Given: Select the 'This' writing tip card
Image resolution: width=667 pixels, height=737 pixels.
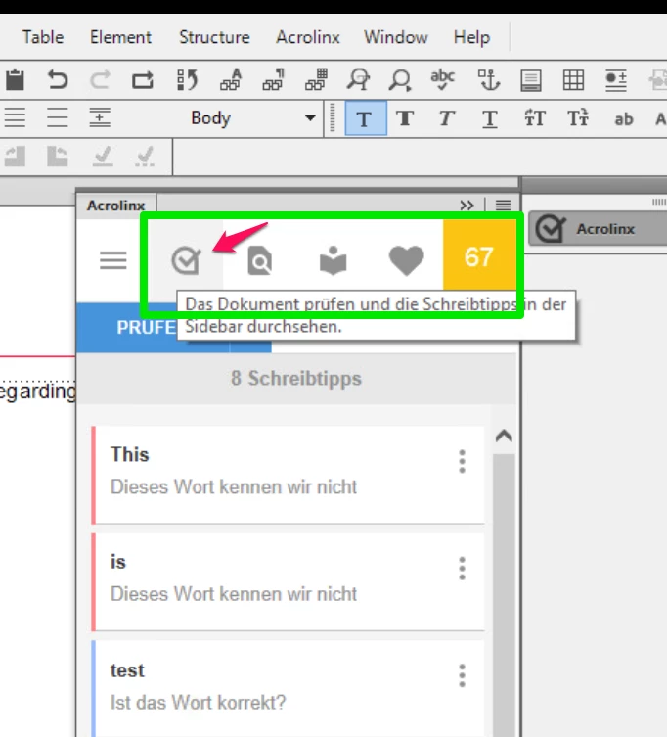Looking at the screenshot, I should (288, 475).
